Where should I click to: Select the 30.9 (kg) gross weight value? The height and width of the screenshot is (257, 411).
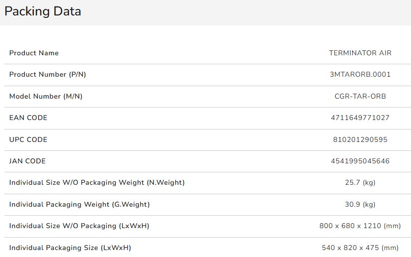pos(360,204)
